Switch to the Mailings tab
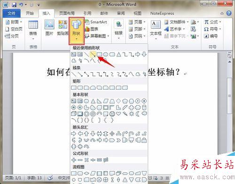Screen dimensions: 235x184 click(x=104, y=13)
